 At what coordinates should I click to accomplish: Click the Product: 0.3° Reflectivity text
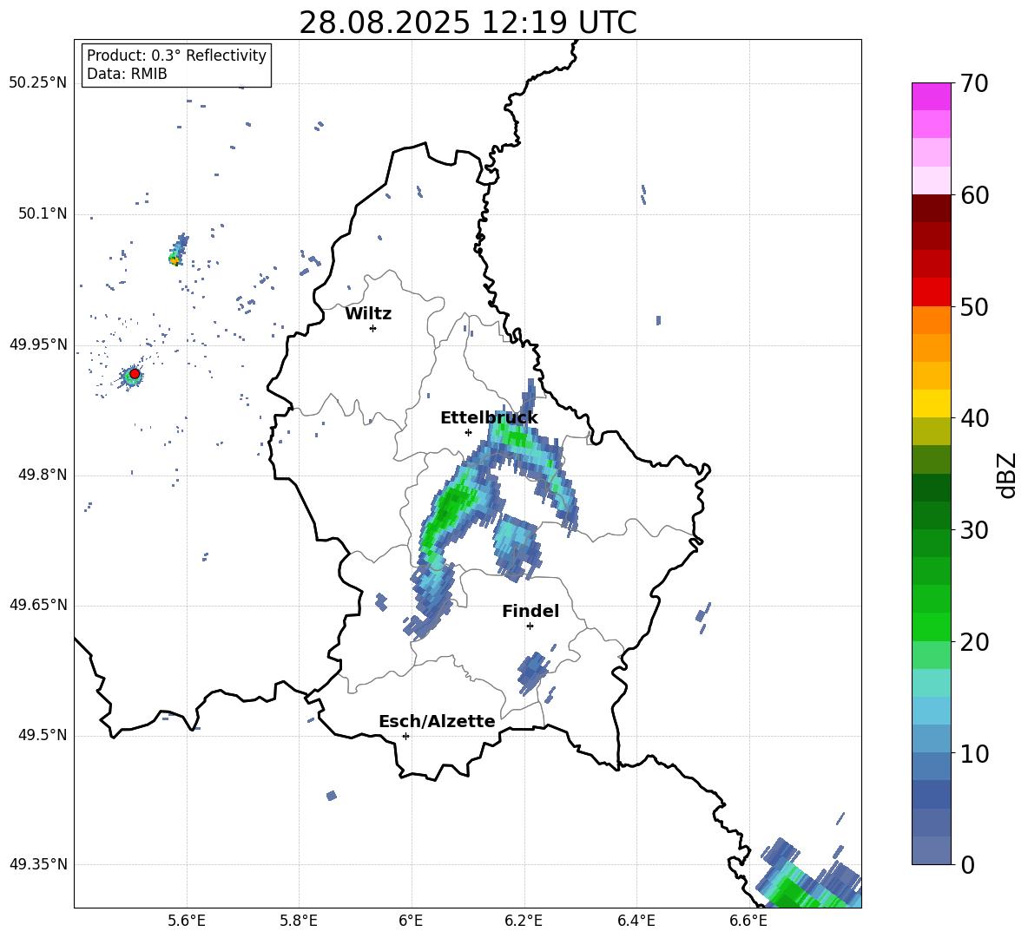point(176,56)
